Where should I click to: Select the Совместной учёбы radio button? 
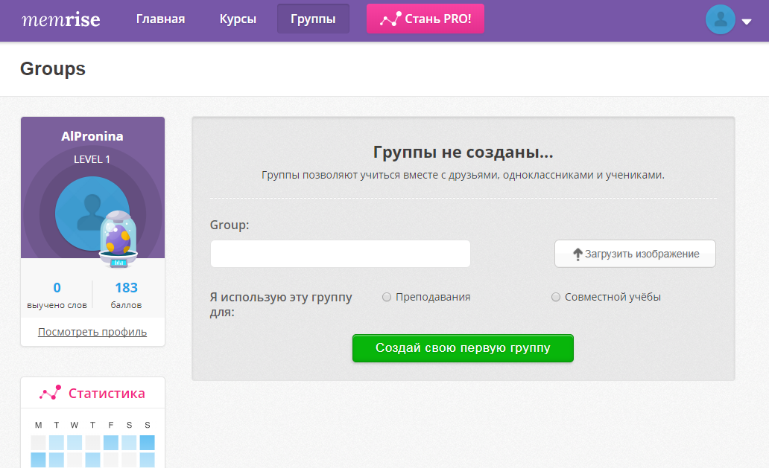click(556, 296)
